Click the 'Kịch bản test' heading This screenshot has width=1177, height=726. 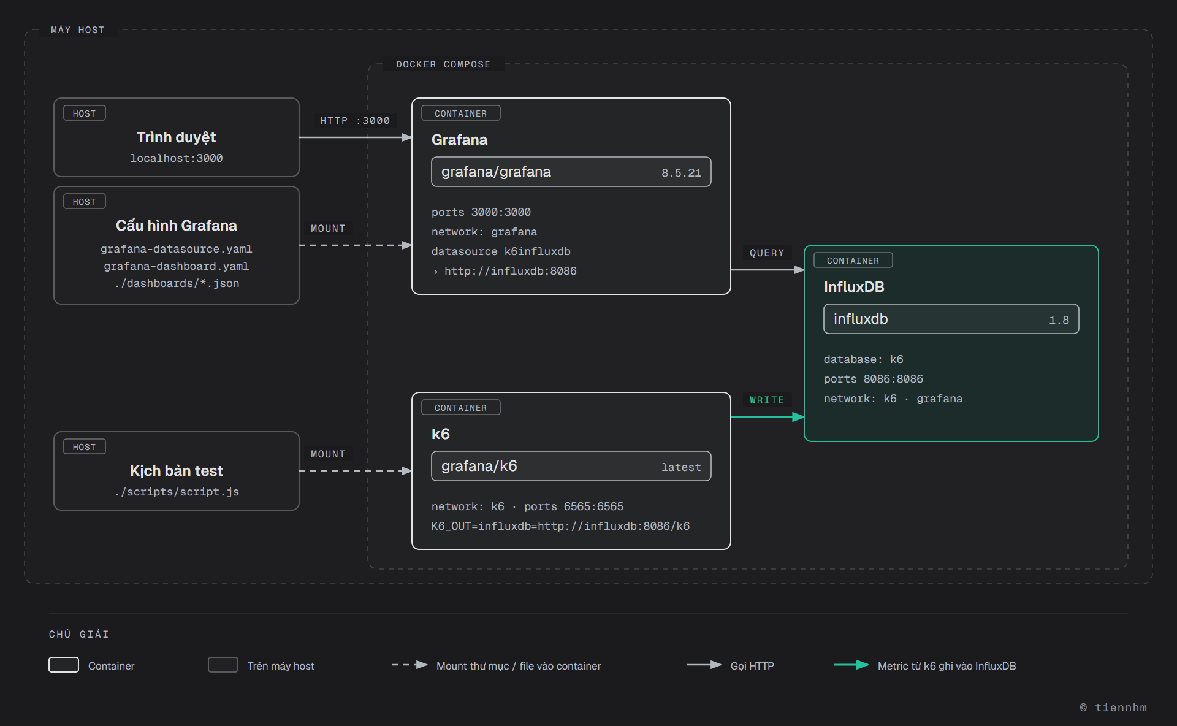coord(177,471)
